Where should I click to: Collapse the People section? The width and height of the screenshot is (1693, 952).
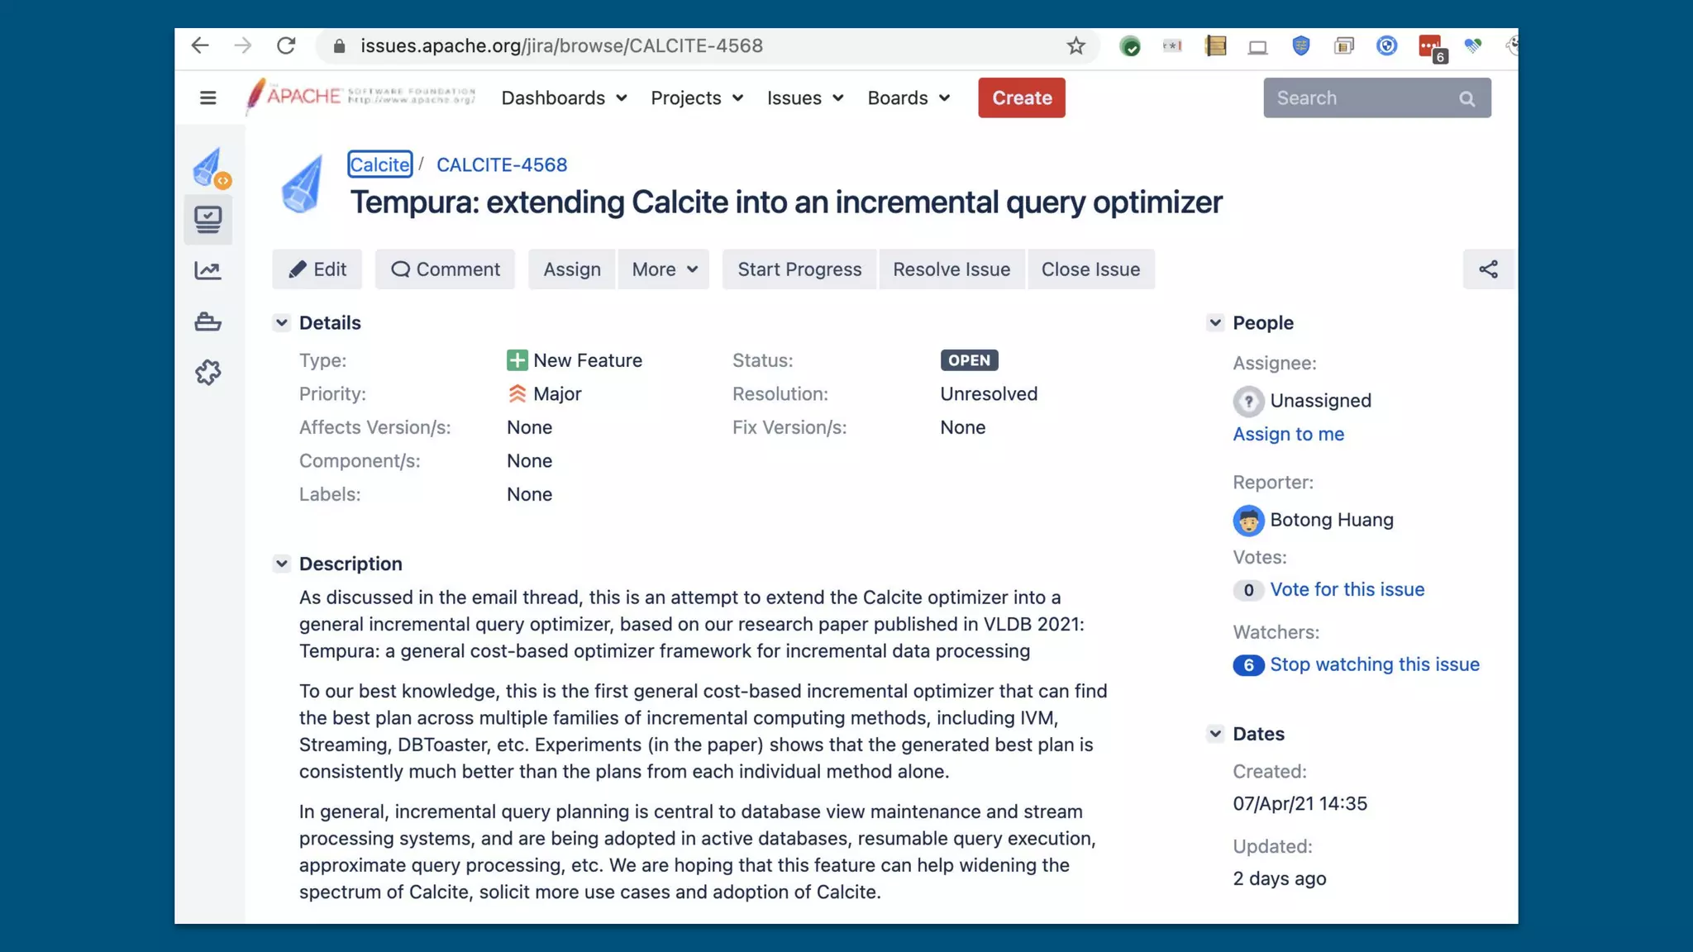[1215, 322]
